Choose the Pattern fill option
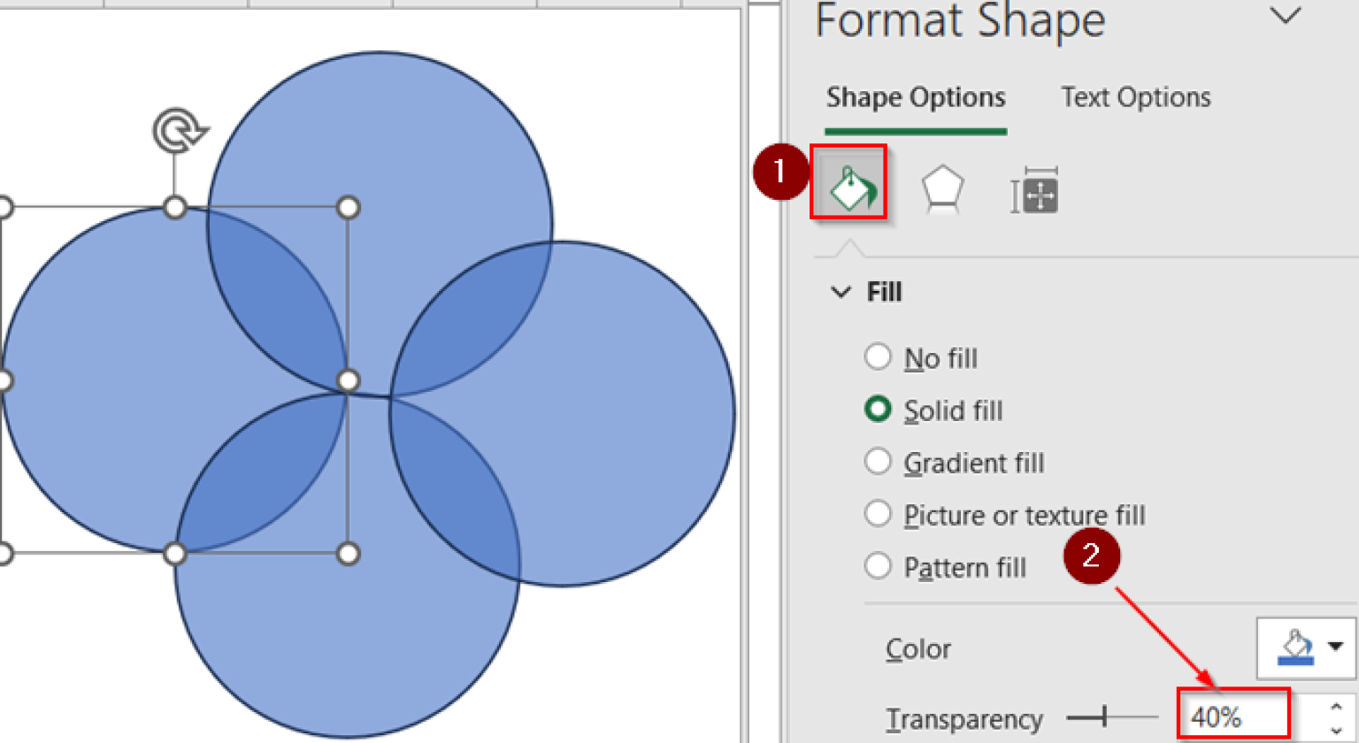Image resolution: width=1359 pixels, height=743 pixels. click(946, 566)
